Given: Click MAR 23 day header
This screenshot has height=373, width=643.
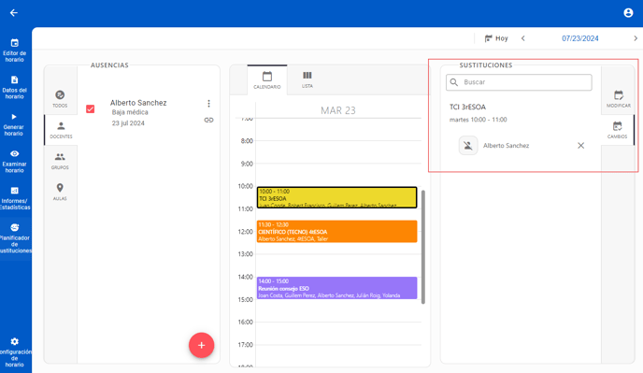Looking at the screenshot, I should point(338,110).
